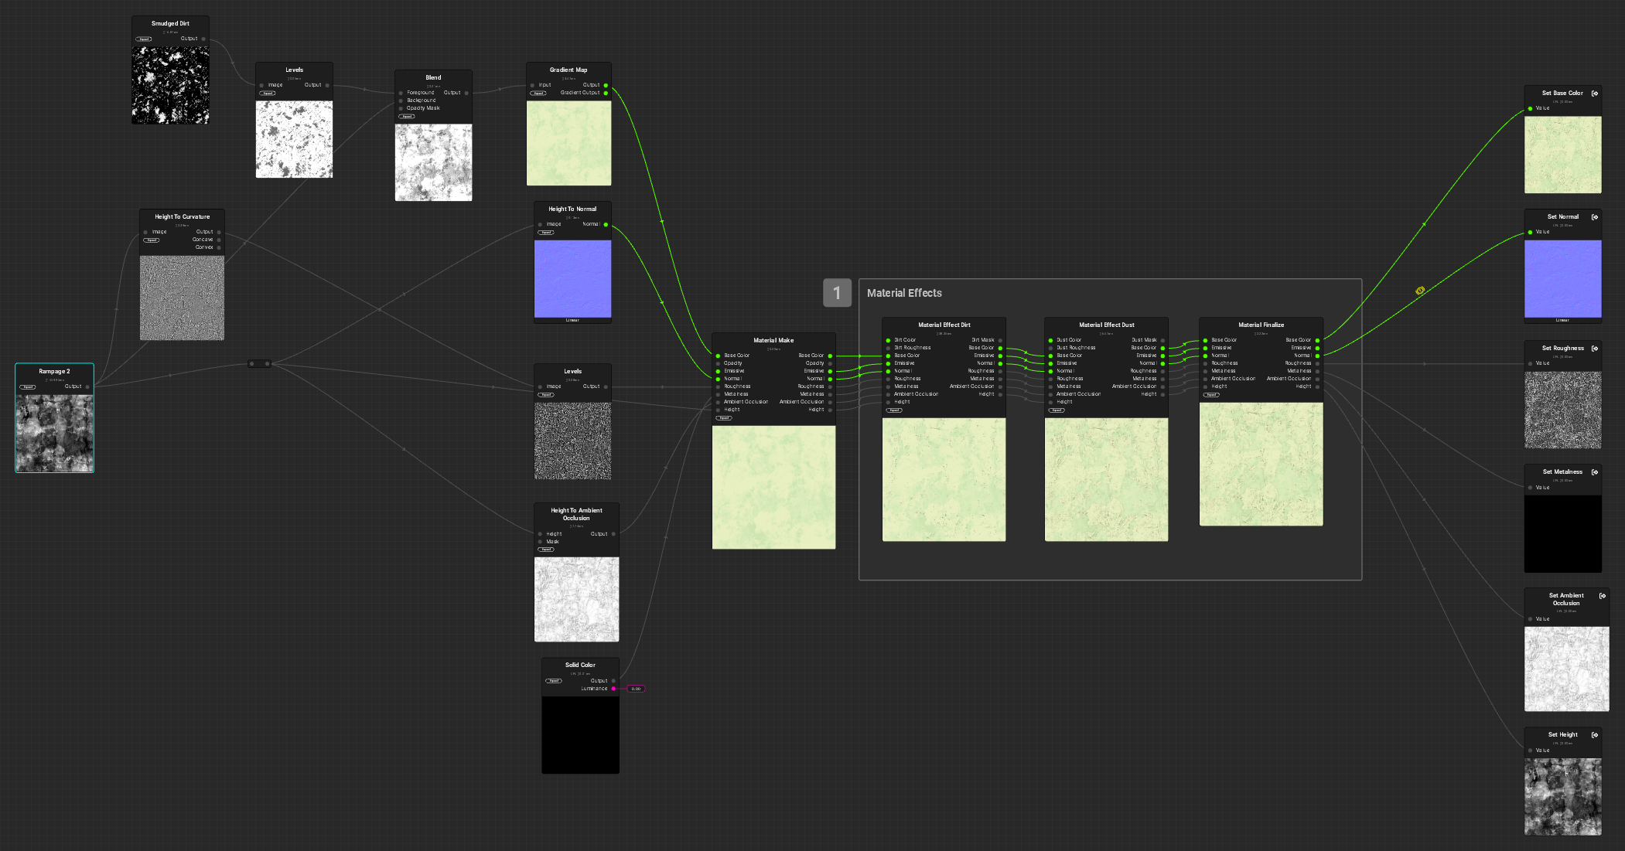Click the Set Height output icon

pyautogui.click(x=1595, y=735)
